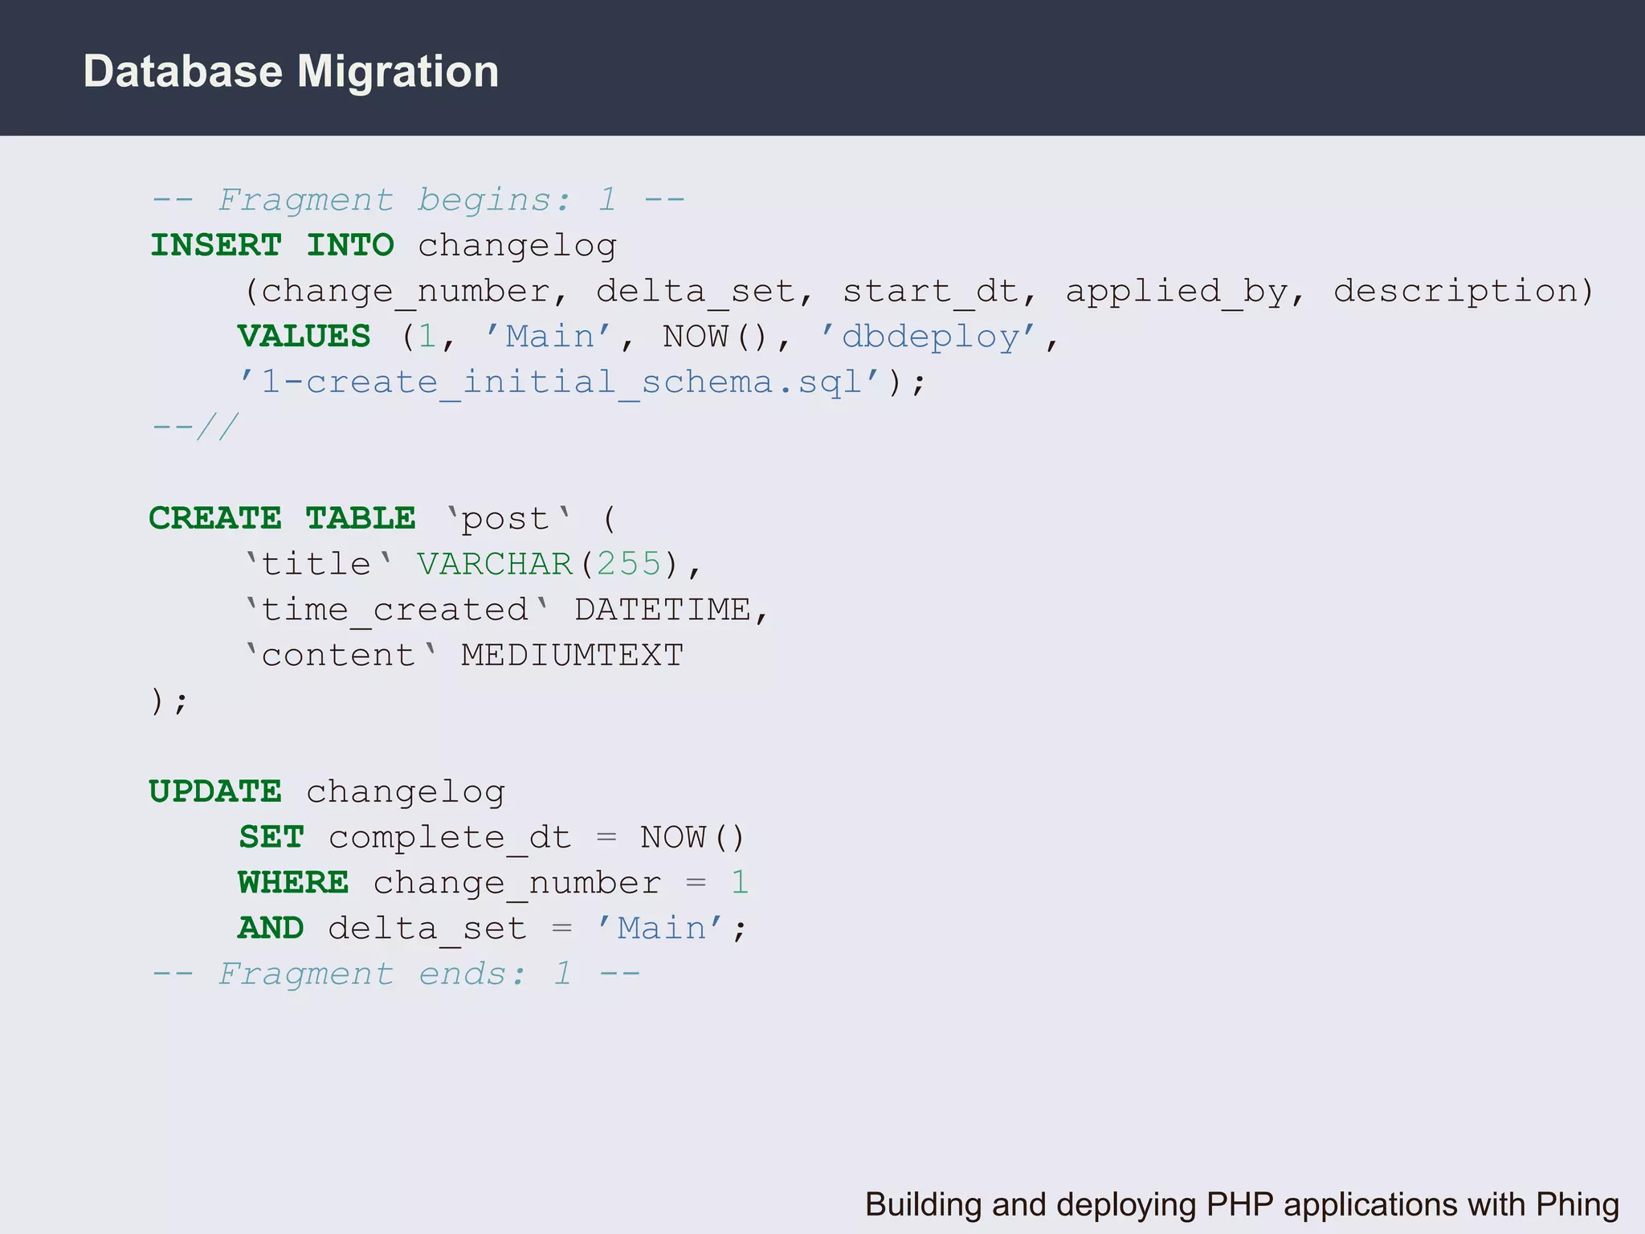Click the 'Database Migration' slide title
The width and height of the screenshot is (1645, 1234).
[x=291, y=72]
